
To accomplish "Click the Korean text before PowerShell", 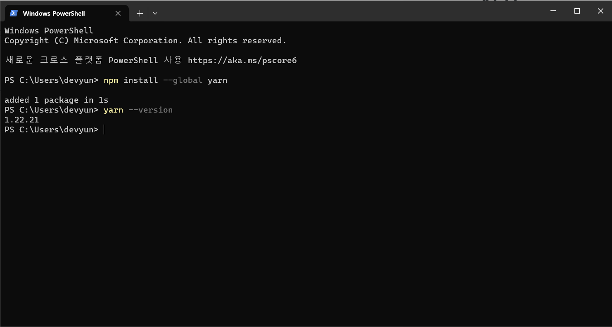I will [54, 61].
